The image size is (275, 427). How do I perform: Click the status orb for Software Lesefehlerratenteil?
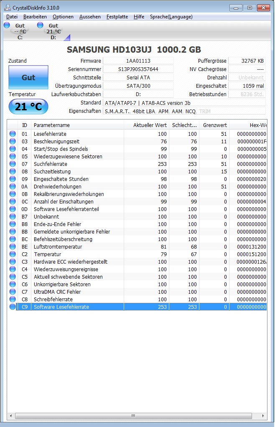tap(13, 209)
